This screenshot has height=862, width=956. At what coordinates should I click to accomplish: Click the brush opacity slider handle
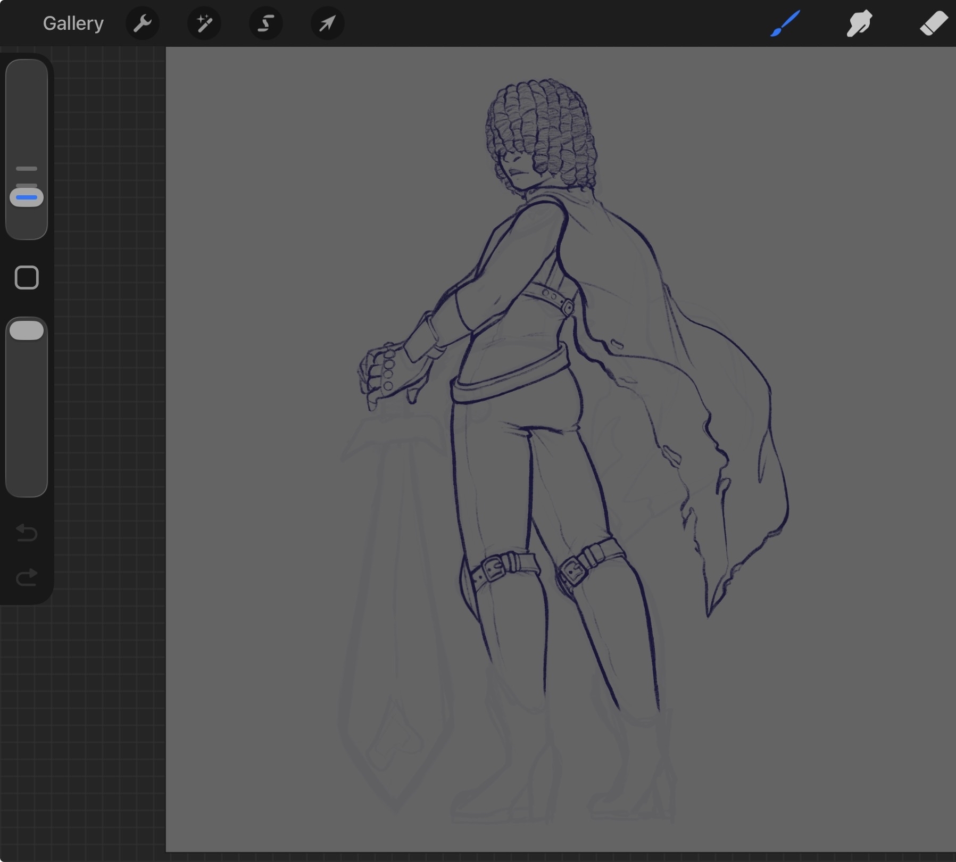pos(27,330)
